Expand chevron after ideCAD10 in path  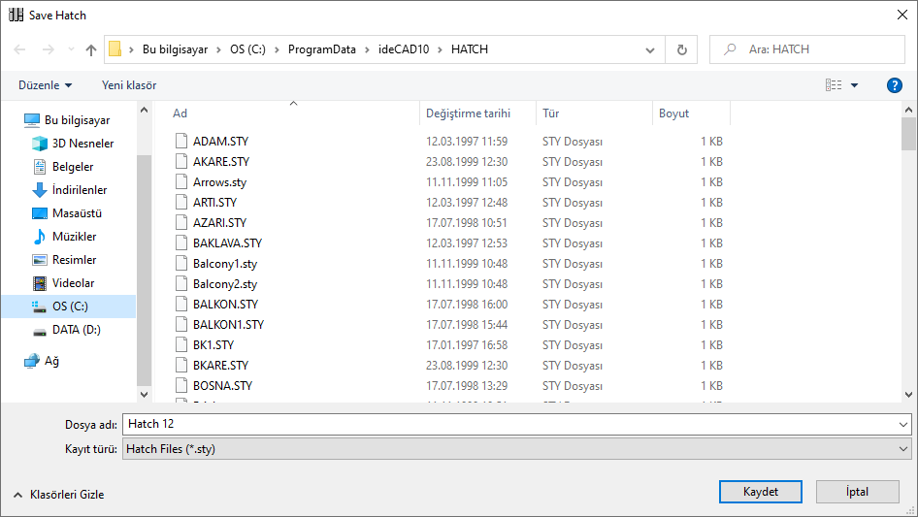440,49
